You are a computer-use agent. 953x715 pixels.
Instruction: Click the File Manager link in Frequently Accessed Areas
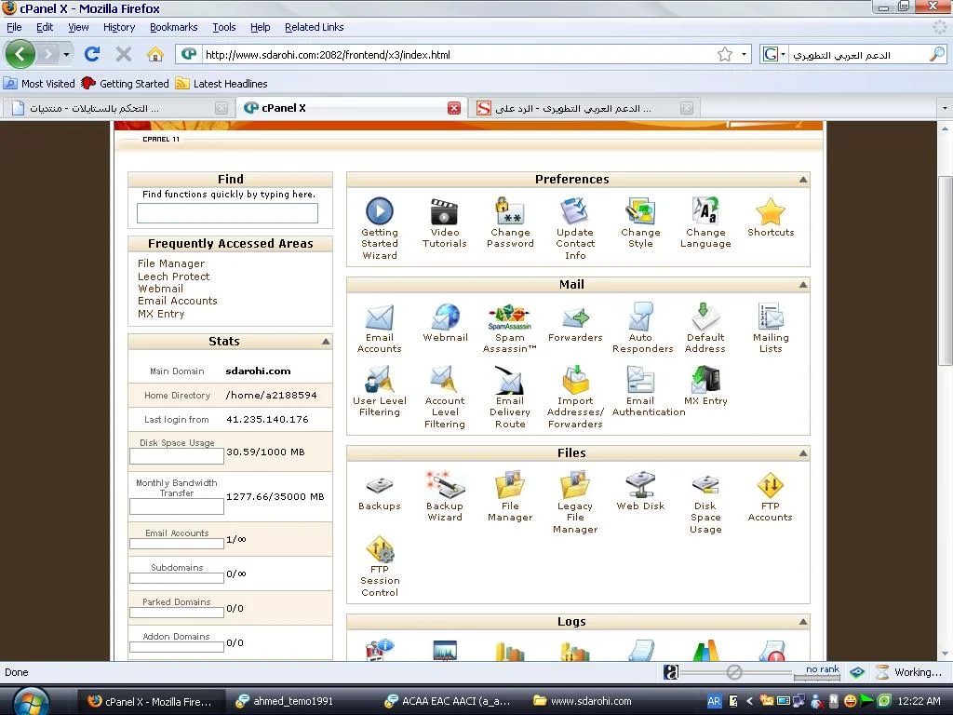pyautogui.click(x=171, y=263)
